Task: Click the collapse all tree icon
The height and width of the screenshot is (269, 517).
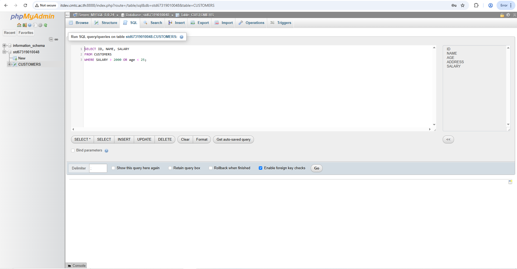Action: [51, 39]
